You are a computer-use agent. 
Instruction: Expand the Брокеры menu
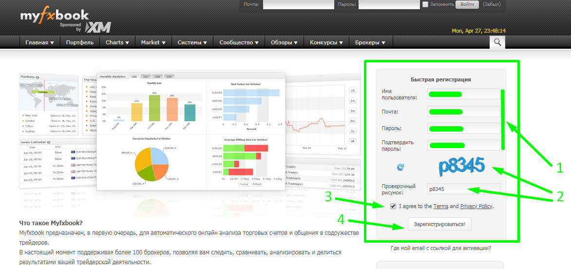[371, 42]
